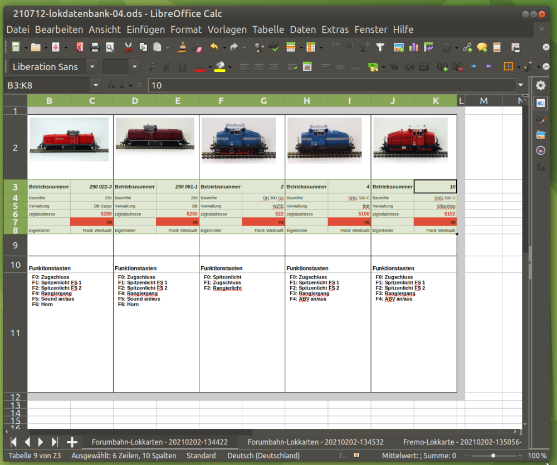The width and height of the screenshot is (557, 465).
Task: Open the Einfügen menu
Action: (x=145, y=30)
